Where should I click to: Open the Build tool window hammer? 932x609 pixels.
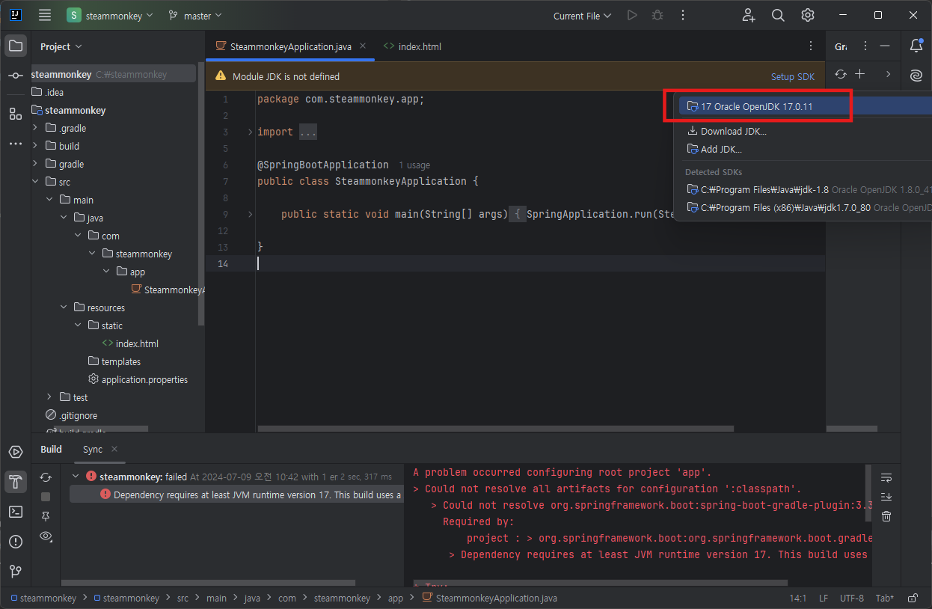(x=16, y=482)
